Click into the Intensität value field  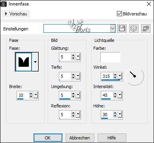pos(107,95)
